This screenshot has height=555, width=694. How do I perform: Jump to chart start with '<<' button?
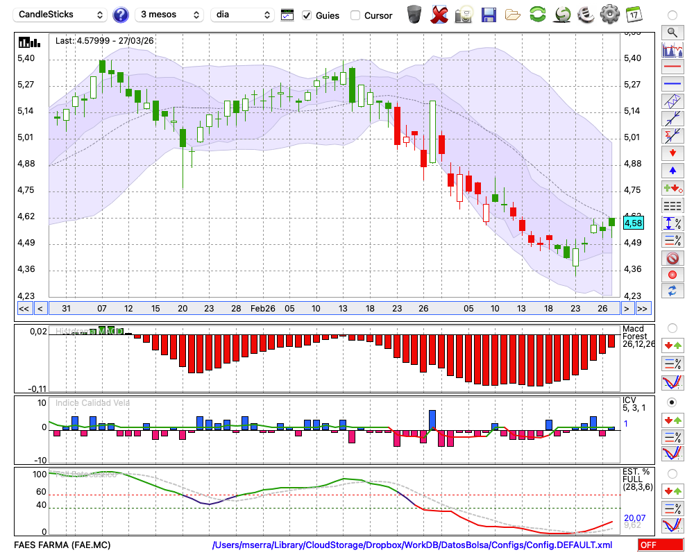point(24,308)
